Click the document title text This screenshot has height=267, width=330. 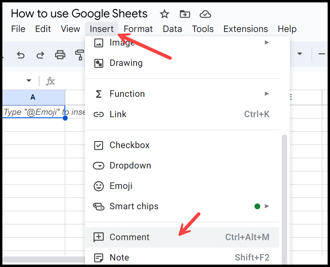[x=79, y=14]
